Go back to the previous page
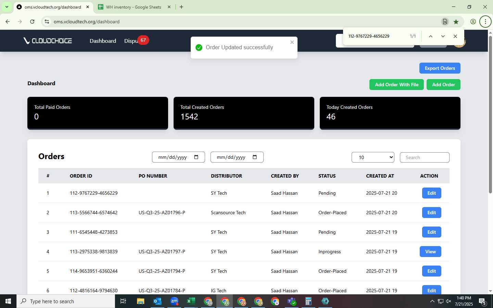 point(8,22)
